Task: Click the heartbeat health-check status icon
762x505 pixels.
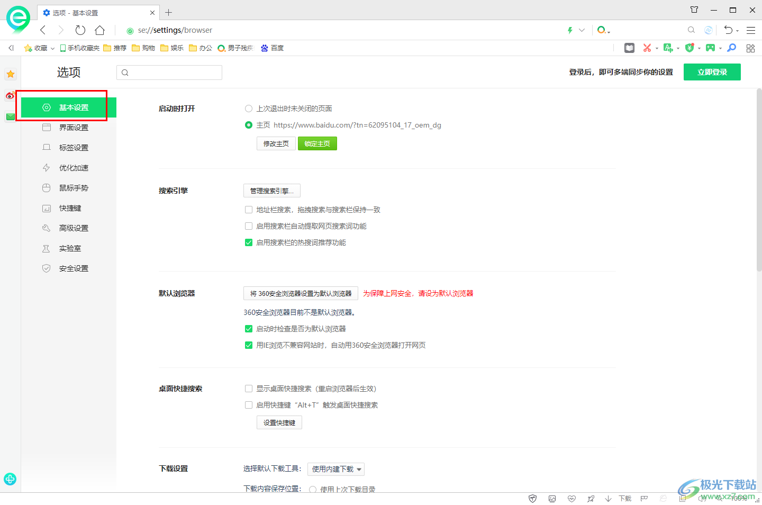Action: [x=571, y=499]
